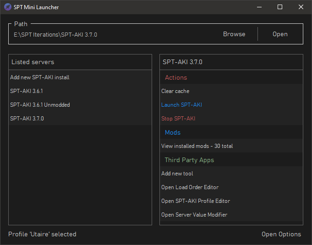Click the Profile 'Utaire' selected status text

[42, 234]
